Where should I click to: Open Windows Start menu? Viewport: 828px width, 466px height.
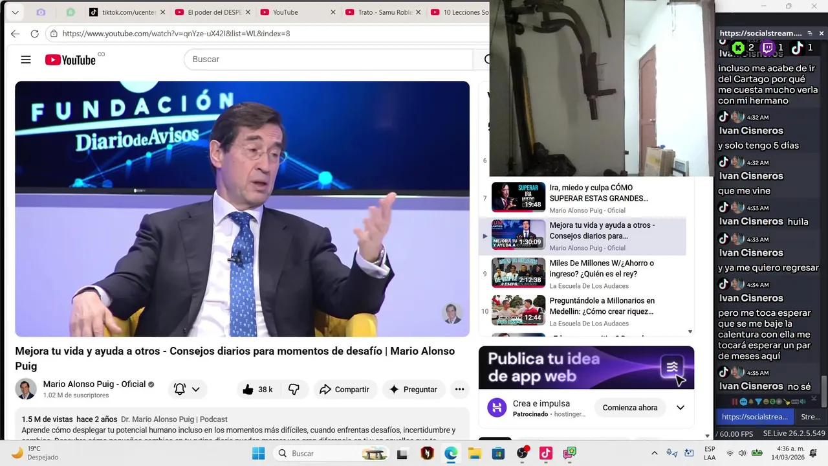(x=258, y=453)
